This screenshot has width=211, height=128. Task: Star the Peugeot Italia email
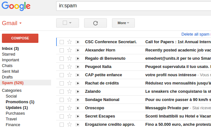[69, 67]
